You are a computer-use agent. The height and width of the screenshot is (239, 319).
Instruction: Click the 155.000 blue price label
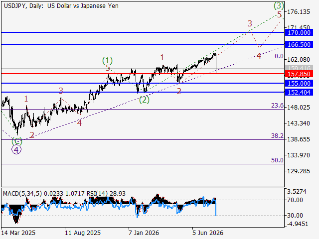299,83
